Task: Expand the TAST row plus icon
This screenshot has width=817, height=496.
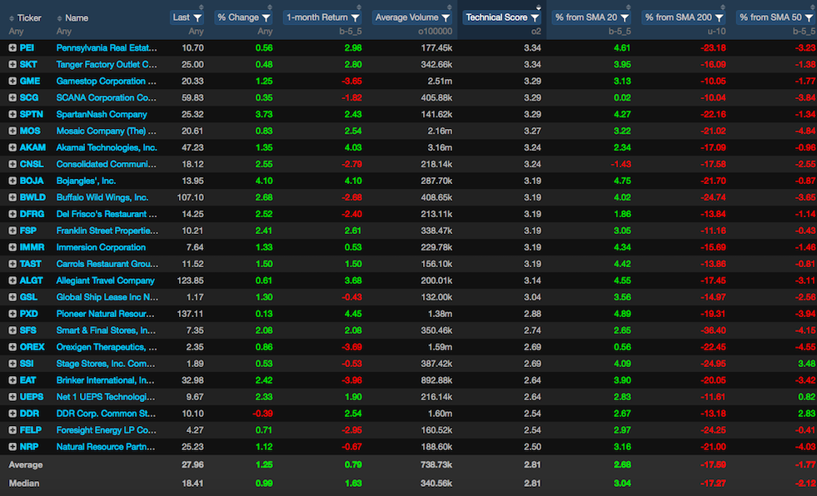Action: click(12, 264)
